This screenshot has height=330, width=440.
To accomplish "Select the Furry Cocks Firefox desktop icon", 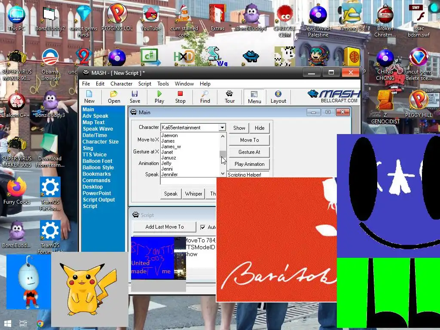I will click(x=16, y=191).
